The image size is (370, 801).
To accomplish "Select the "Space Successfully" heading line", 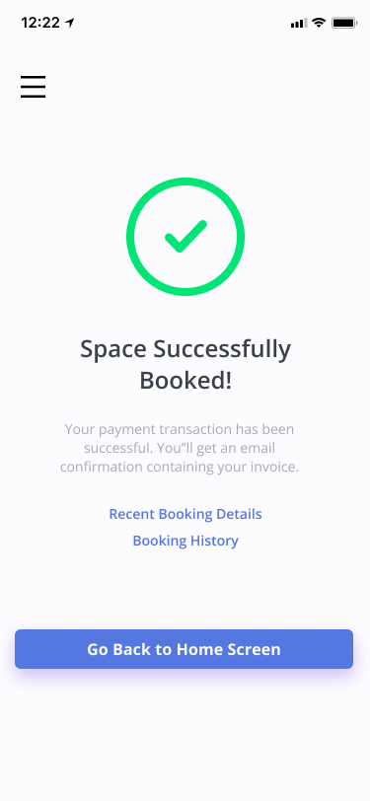I will 185,349.
